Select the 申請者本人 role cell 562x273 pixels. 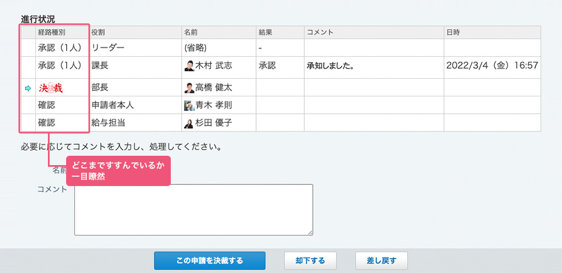(135, 105)
